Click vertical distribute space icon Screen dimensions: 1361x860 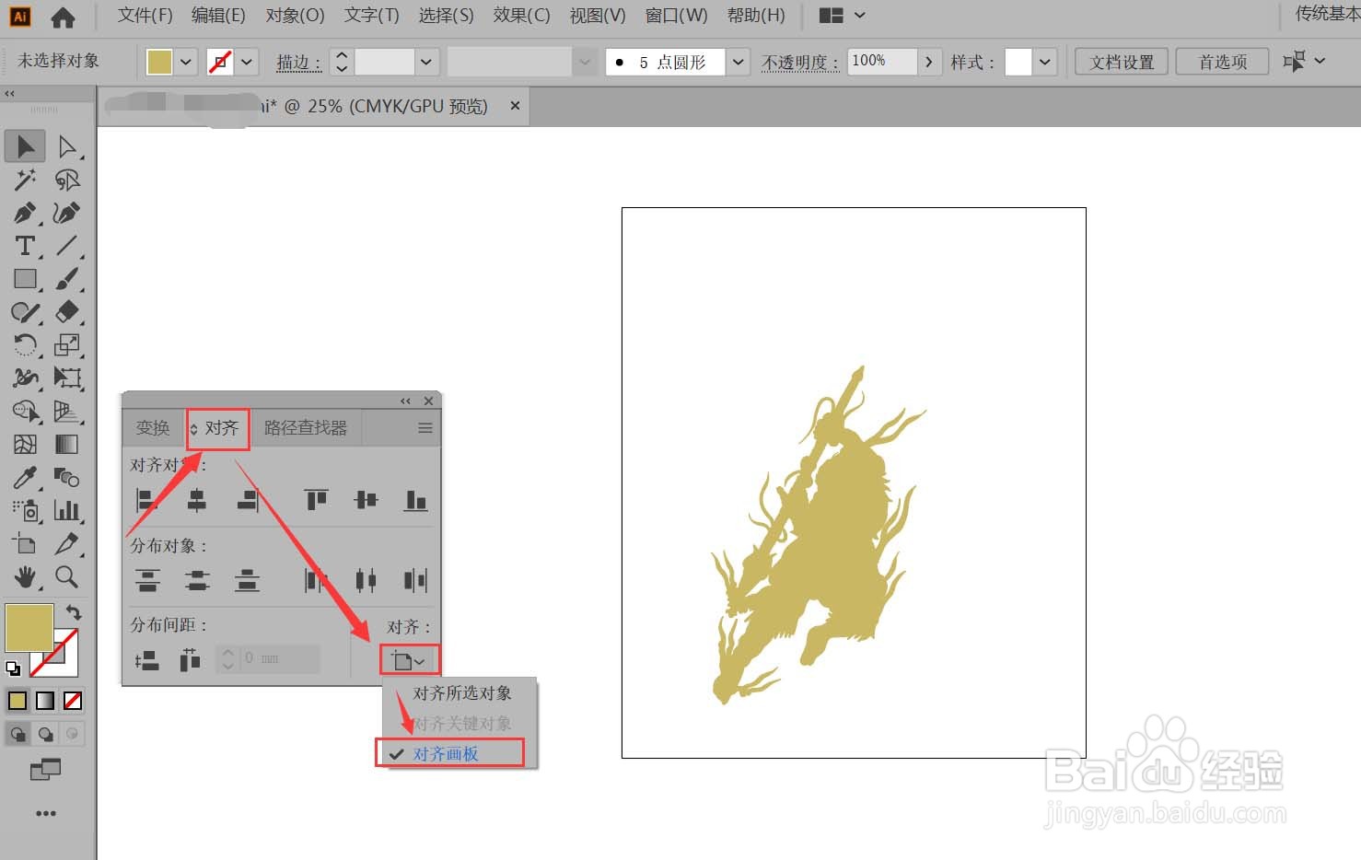tap(147, 659)
